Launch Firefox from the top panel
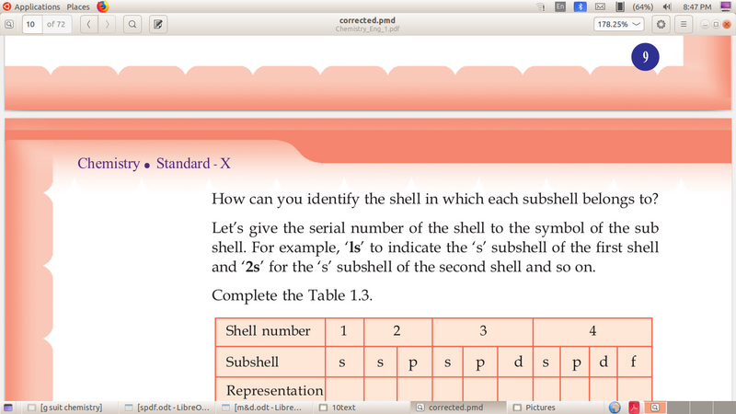Viewport: 736px width, 414px height. click(x=102, y=6)
